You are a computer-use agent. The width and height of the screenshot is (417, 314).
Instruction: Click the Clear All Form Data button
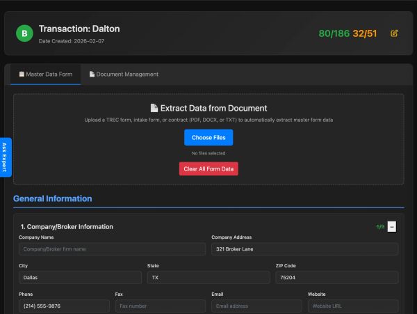click(x=208, y=169)
